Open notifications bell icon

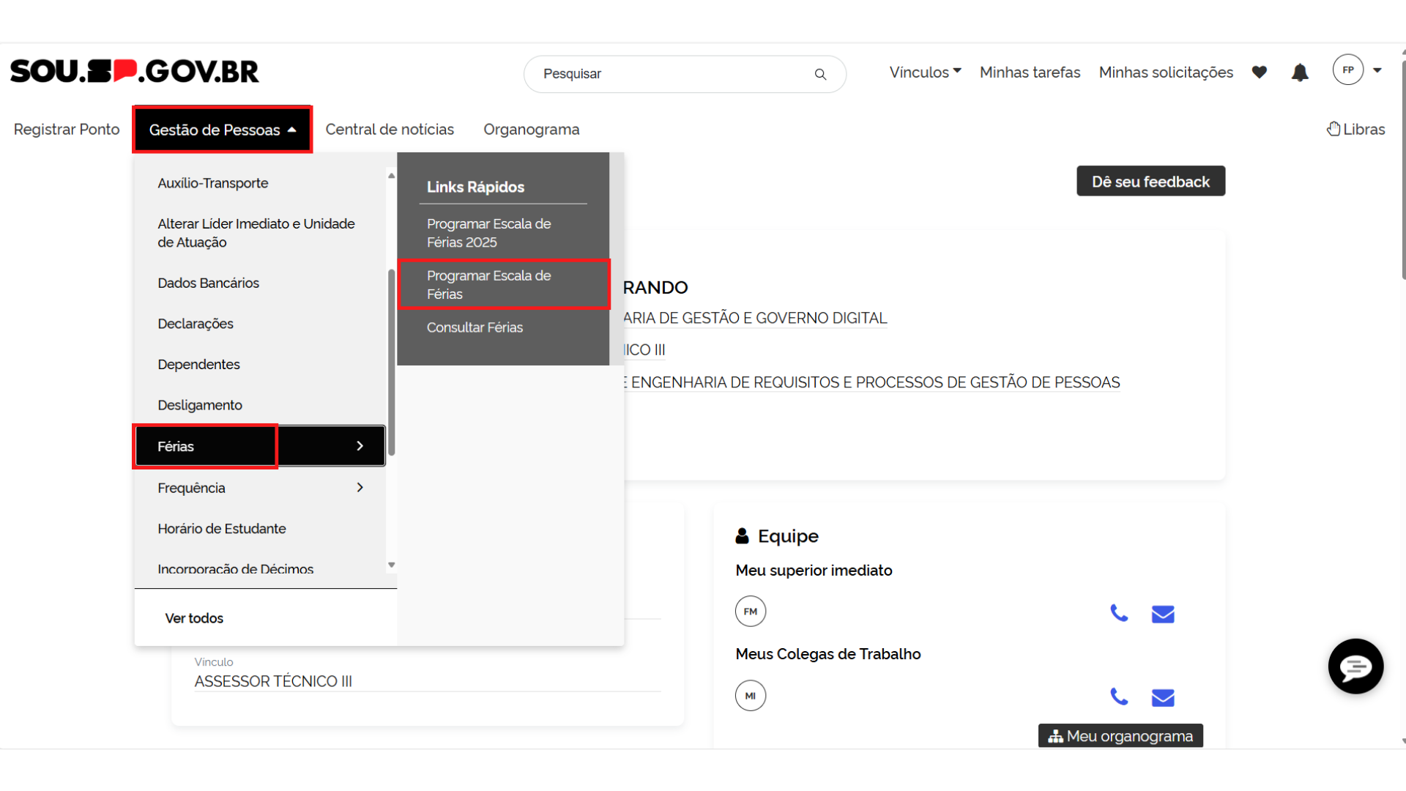[1300, 73]
